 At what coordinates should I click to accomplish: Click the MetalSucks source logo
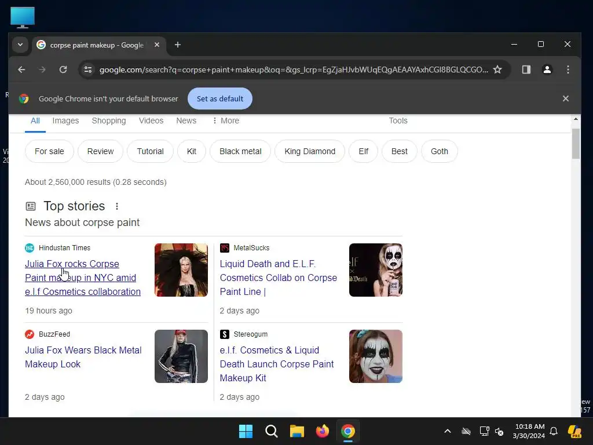pos(225,248)
